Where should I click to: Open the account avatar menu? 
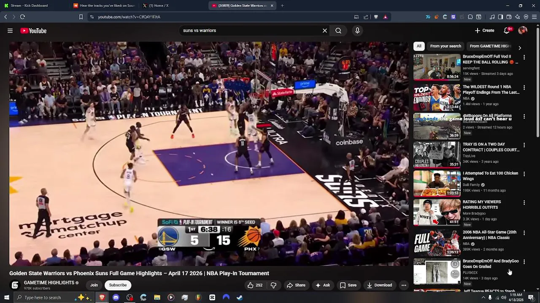click(523, 30)
